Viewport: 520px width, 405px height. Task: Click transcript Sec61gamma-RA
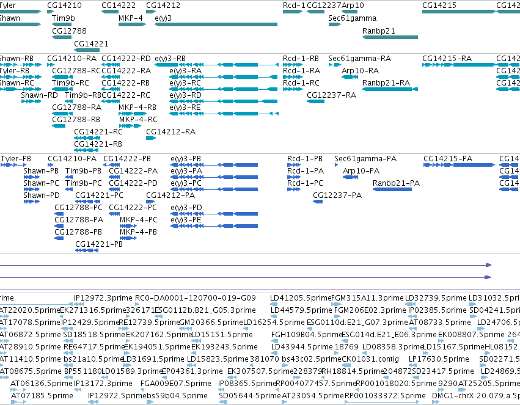coord(335,65)
